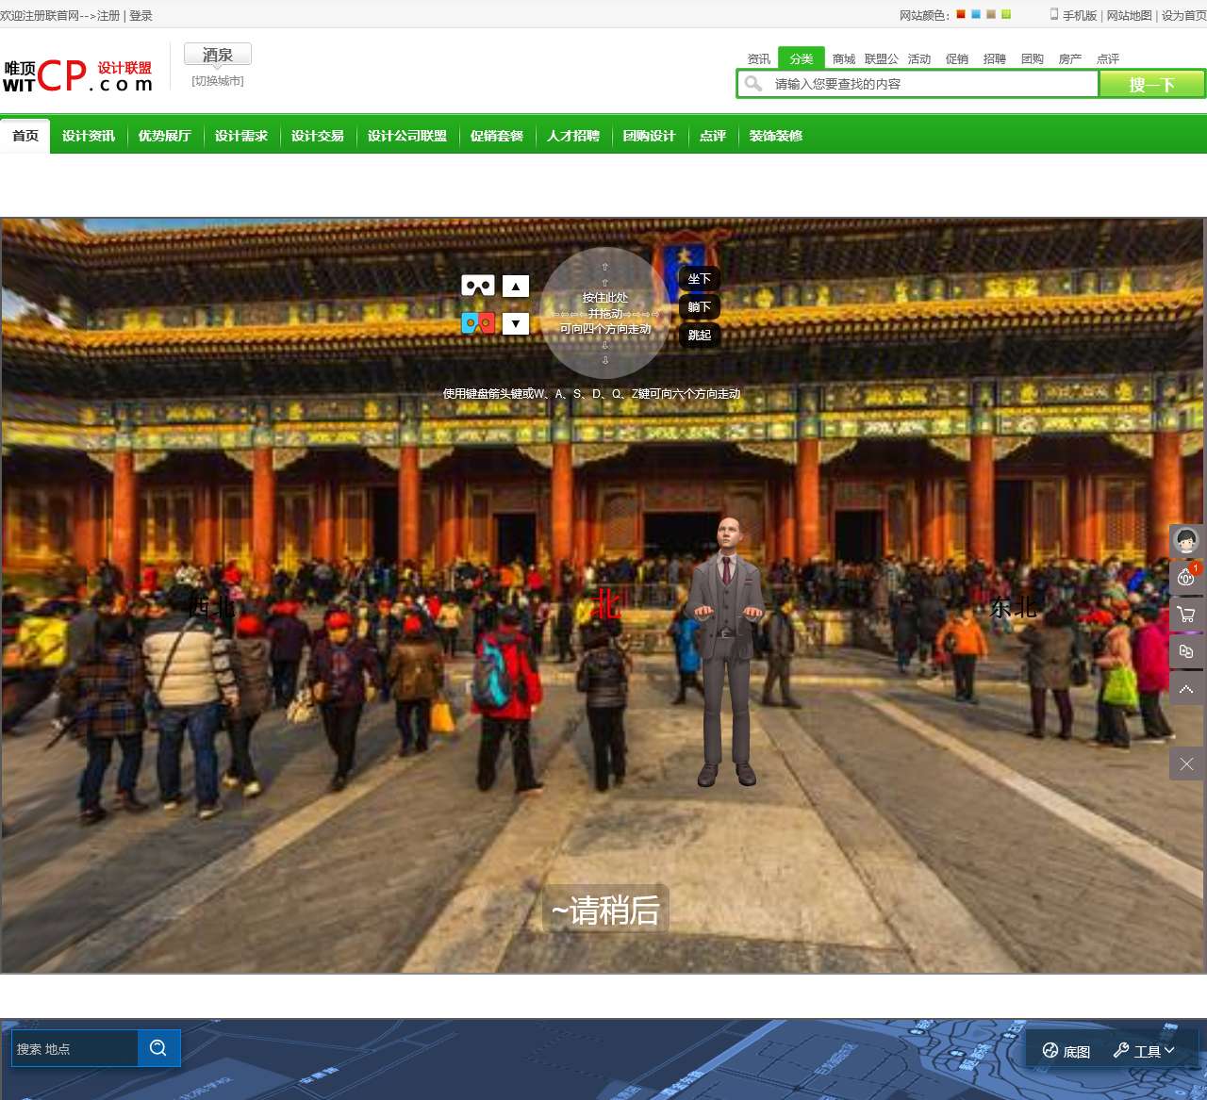The height and width of the screenshot is (1100, 1207).
Task: Open 首页 in the green nav bar
Action: pos(25,136)
